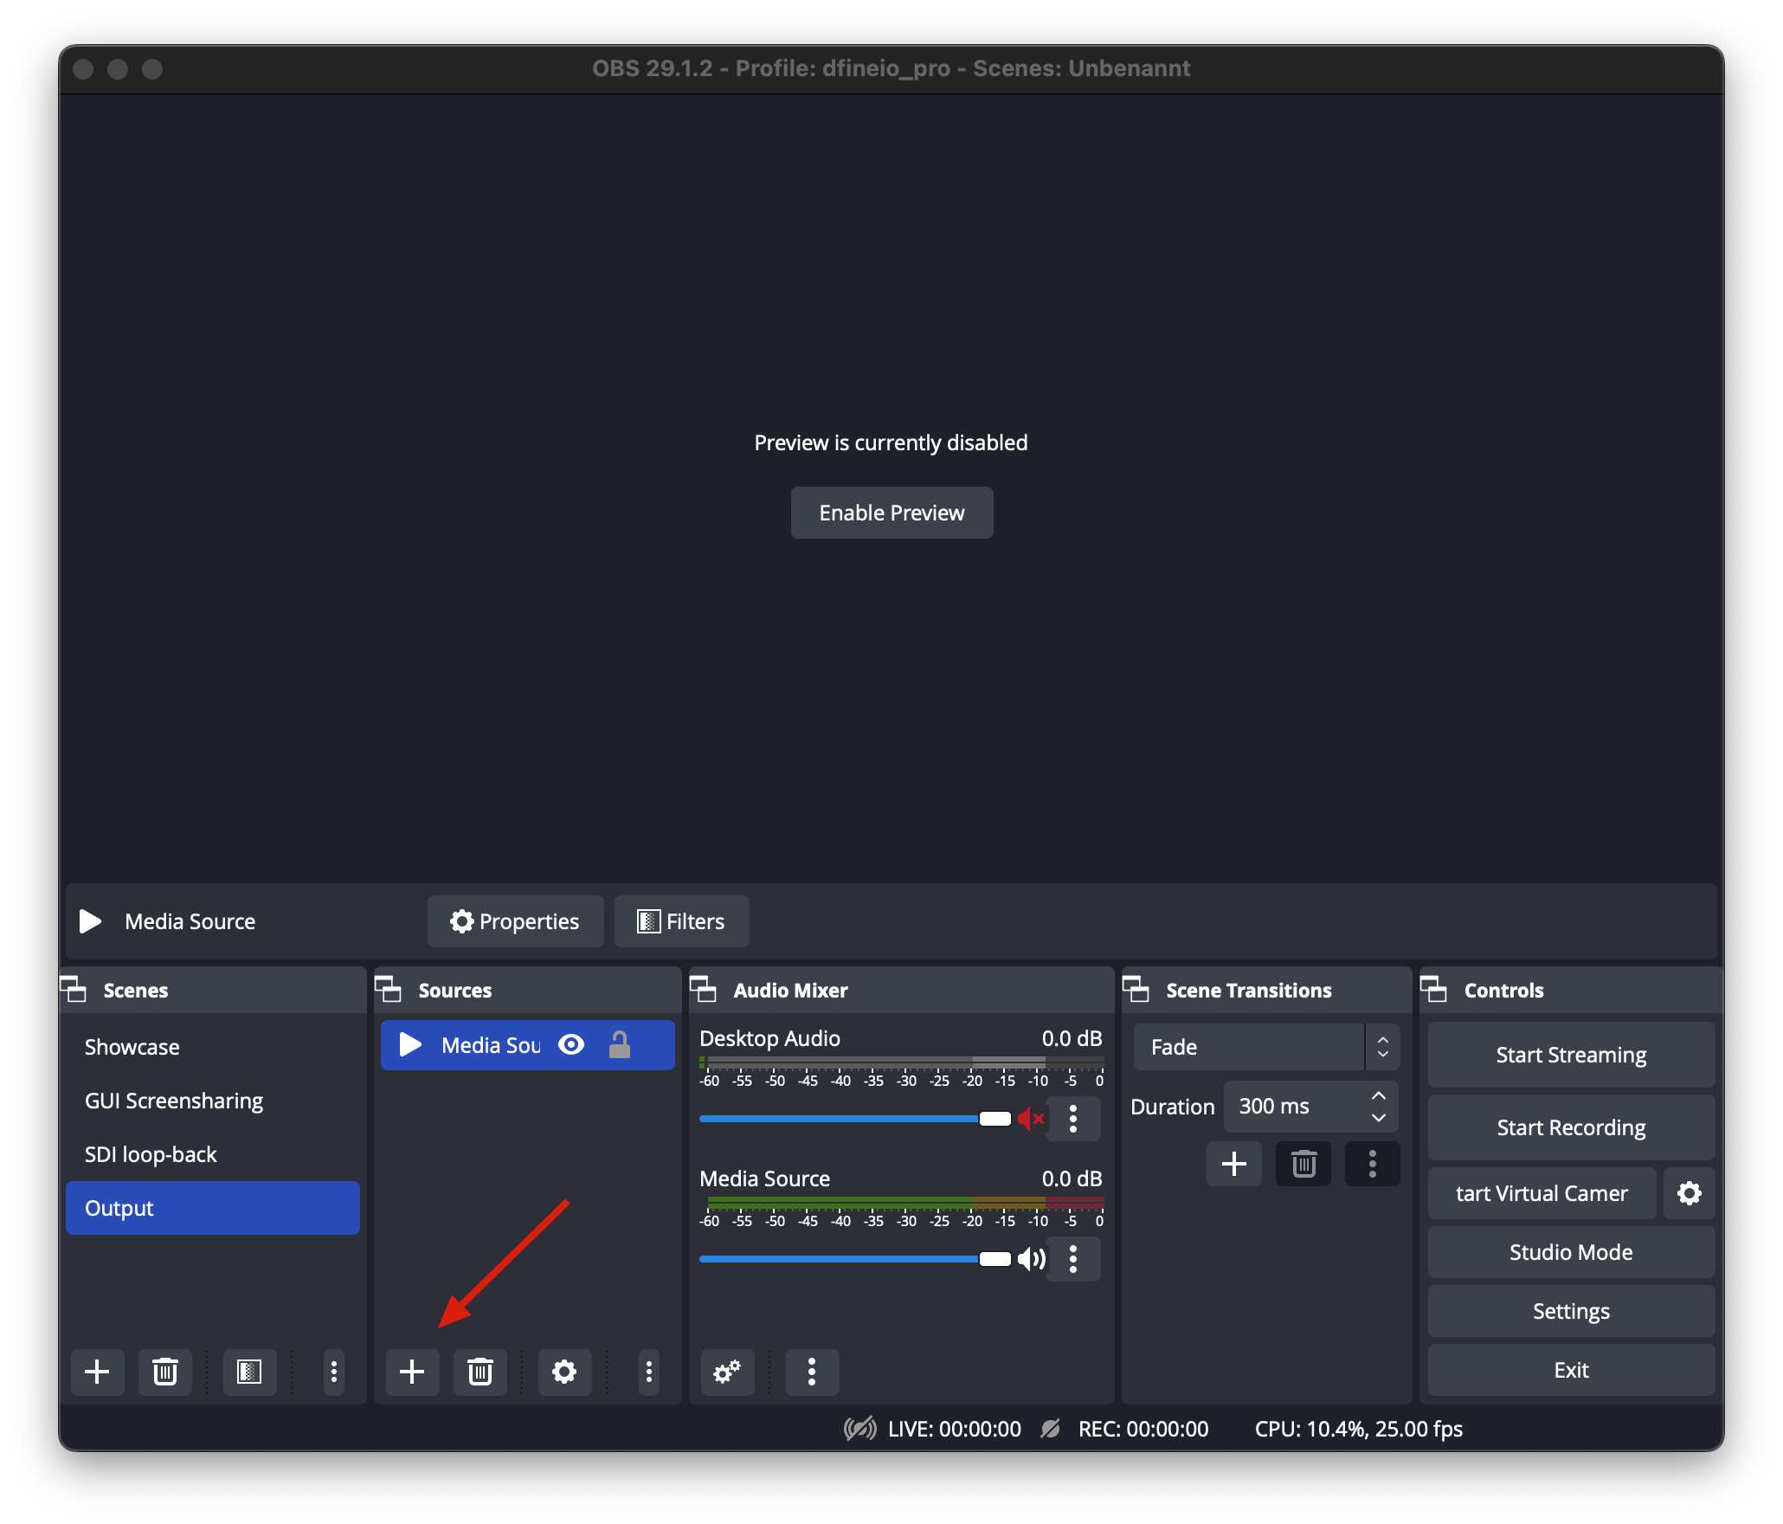1783x1524 pixels.
Task: Open source properties gear in Sources dock
Action: click(564, 1372)
